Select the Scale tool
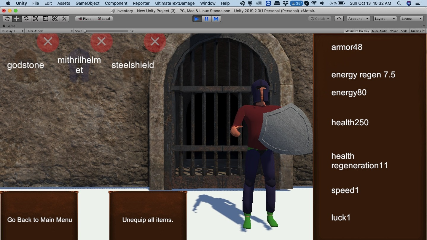Viewport: 427px width, 240px height. 36,19
